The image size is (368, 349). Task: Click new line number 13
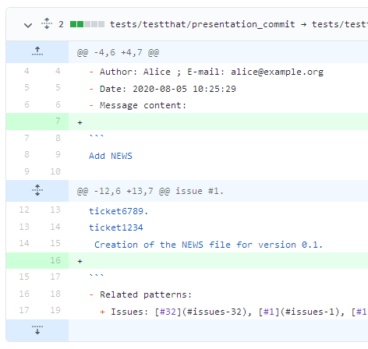[55, 210]
